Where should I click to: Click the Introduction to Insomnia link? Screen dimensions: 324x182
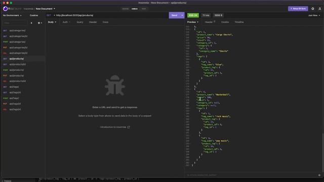click(115, 127)
